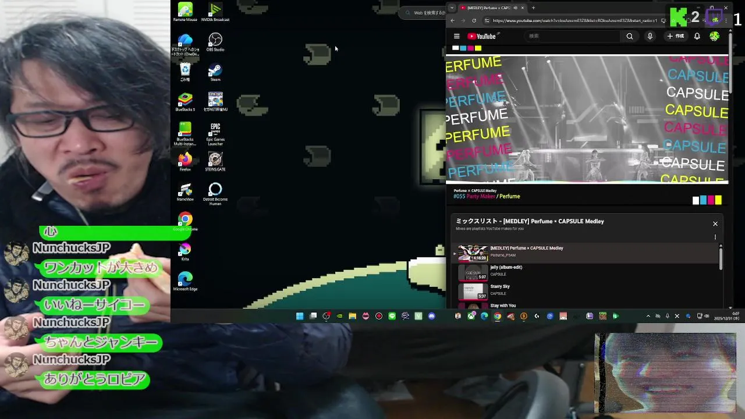
Task: Launch OBS Studio from the desktop
Action: [x=215, y=42]
